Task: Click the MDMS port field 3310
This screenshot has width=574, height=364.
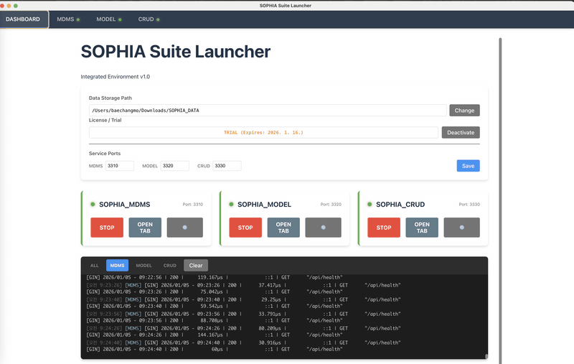Action: [x=120, y=166]
